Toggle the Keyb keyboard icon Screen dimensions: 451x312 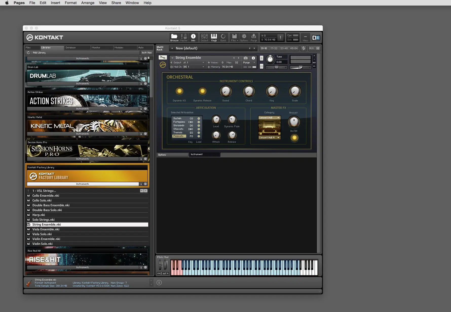(214, 37)
